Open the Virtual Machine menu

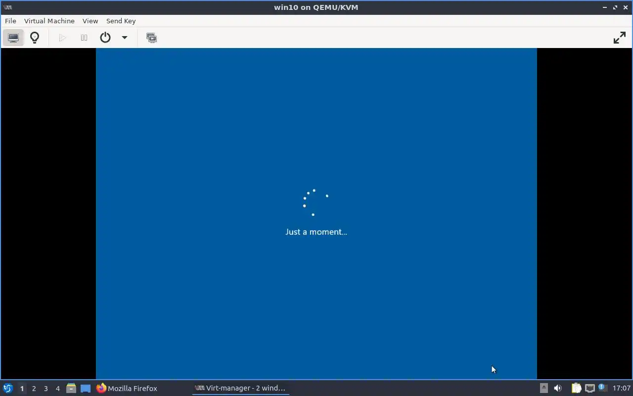pos(49,21)
